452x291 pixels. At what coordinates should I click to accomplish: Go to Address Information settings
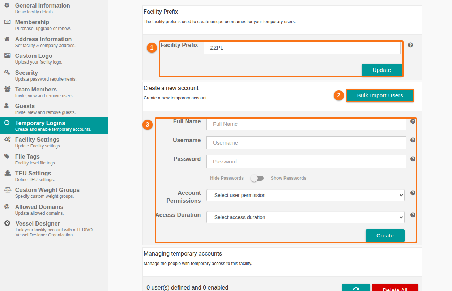54,42
